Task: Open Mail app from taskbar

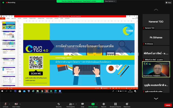Action: pyautogui.click(x=24, y=91)
